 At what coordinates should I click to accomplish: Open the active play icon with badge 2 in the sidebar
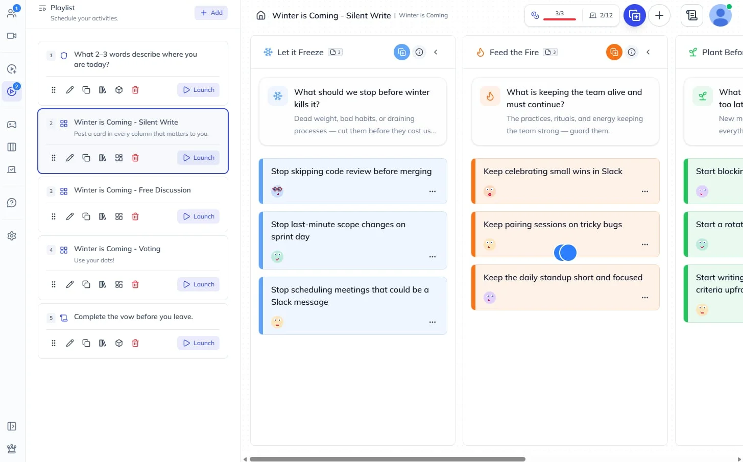point(12,91)
